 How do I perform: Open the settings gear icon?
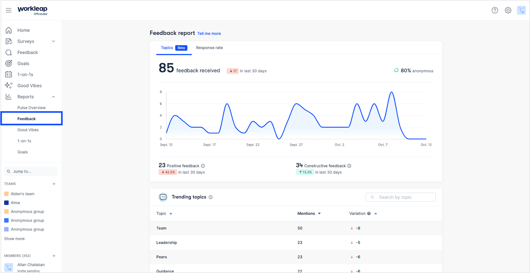pos(508,10)
